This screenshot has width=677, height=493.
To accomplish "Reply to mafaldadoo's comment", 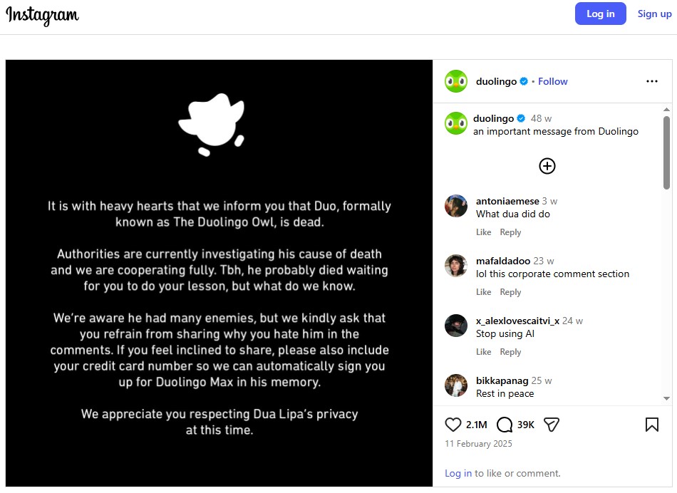I will click(x=510, y=292).
